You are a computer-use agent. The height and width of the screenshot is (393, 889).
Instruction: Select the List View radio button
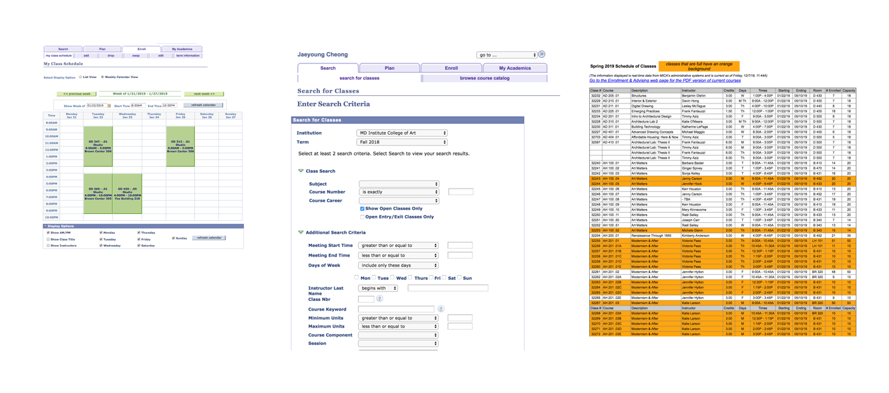point(81,77)
